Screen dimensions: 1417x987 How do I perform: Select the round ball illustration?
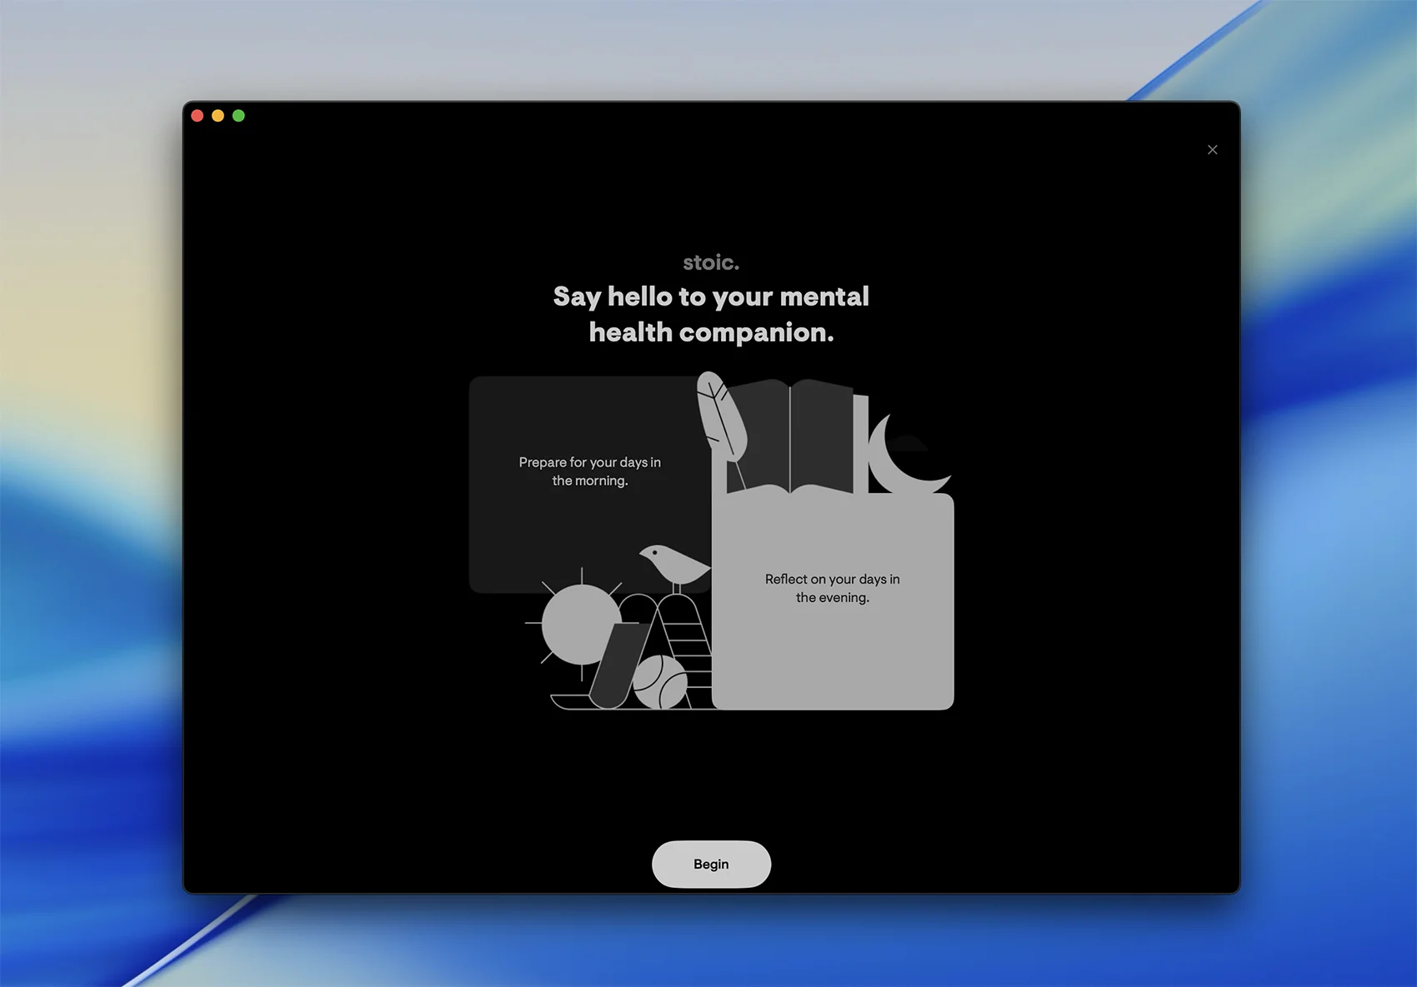point(660,682)
